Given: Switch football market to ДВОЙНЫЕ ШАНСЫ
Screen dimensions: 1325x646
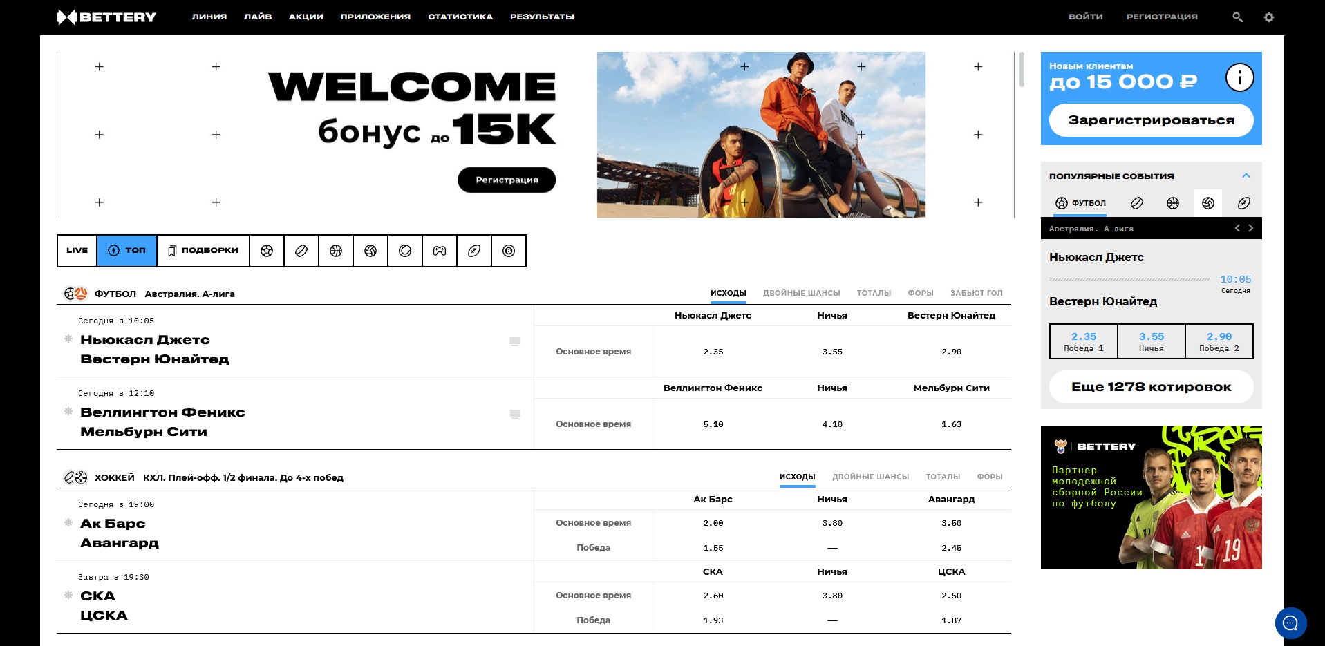Looking at the screenshot, I should pos(802,293).
